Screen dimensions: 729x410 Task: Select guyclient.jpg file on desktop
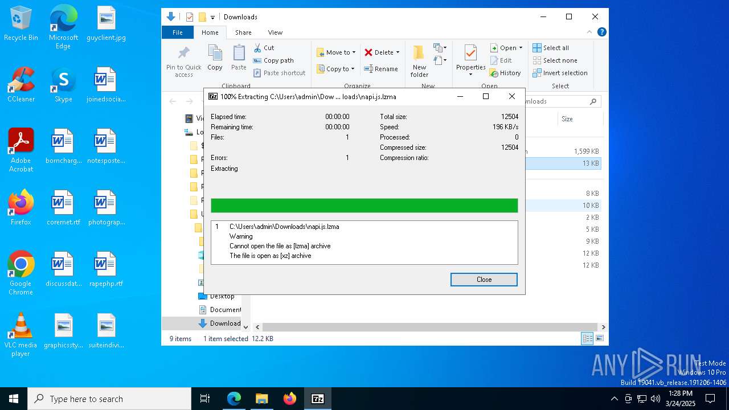tap(106, 24)
